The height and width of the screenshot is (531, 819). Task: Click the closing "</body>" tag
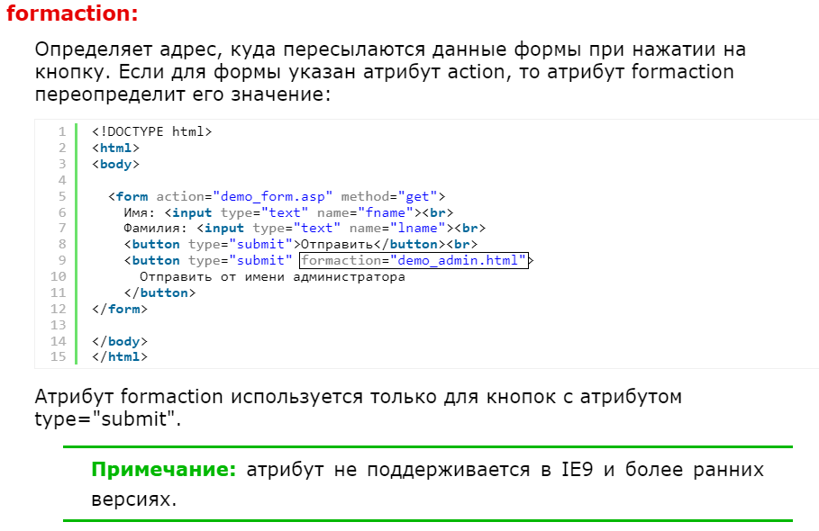pyautogui.click(x=120, y=341)
